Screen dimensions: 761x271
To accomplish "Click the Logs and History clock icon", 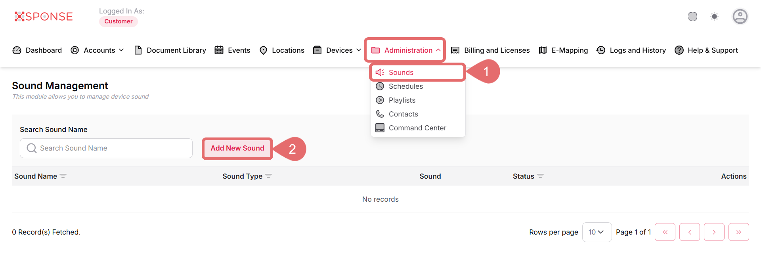I will [601, 50].
